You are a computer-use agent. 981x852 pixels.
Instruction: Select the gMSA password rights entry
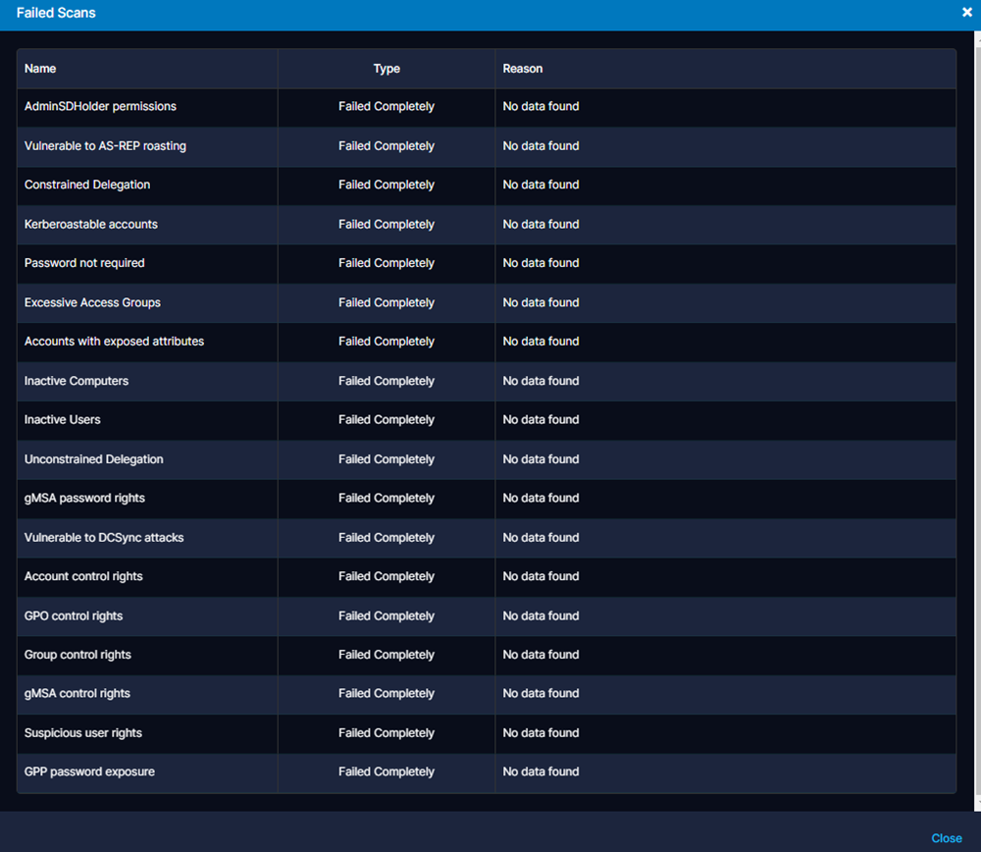click(x=147, y=499)
